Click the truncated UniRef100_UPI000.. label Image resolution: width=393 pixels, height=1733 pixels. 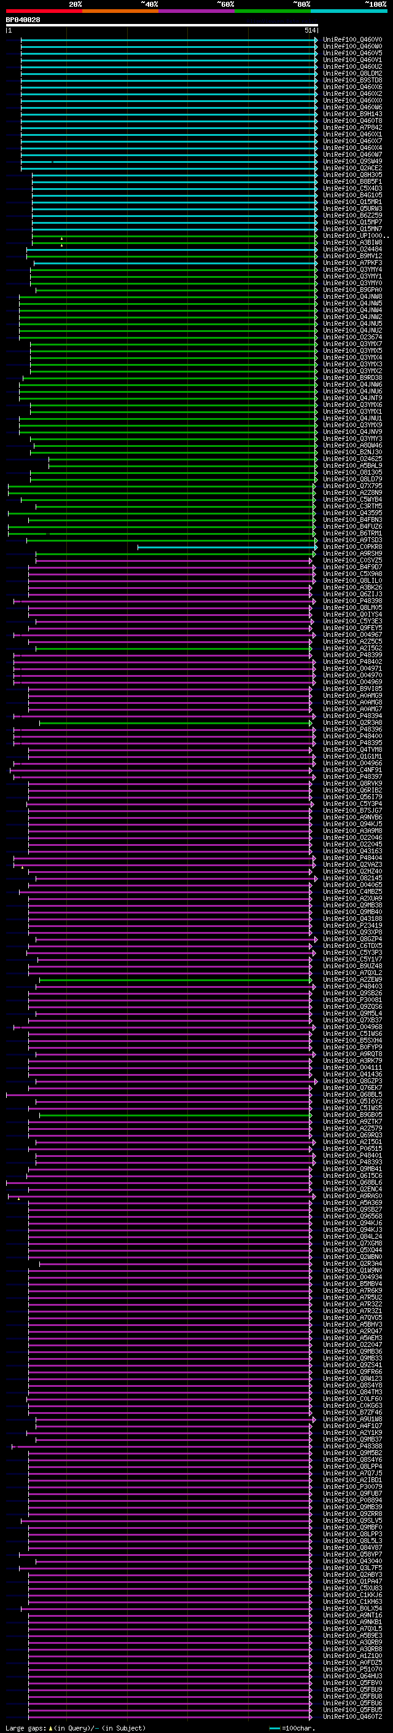(356, 236)
